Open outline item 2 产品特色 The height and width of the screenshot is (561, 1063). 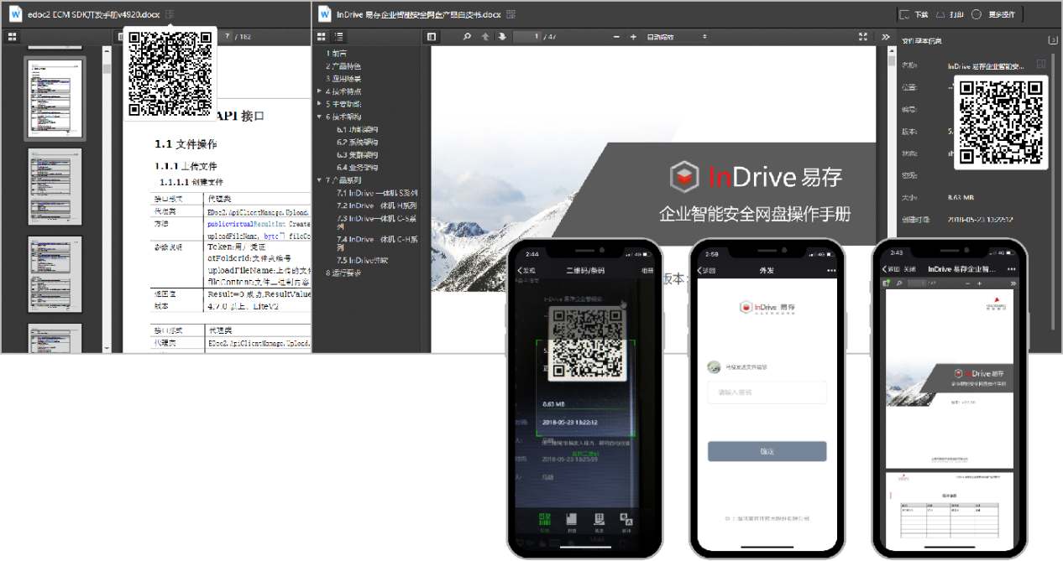(x=343, y=66)
